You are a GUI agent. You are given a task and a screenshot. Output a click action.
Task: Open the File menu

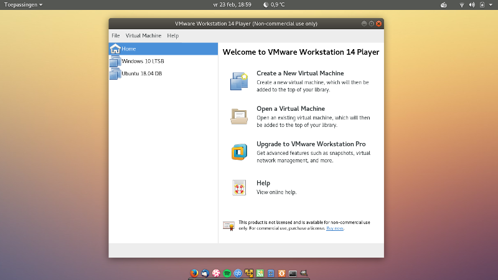point(115,35)
